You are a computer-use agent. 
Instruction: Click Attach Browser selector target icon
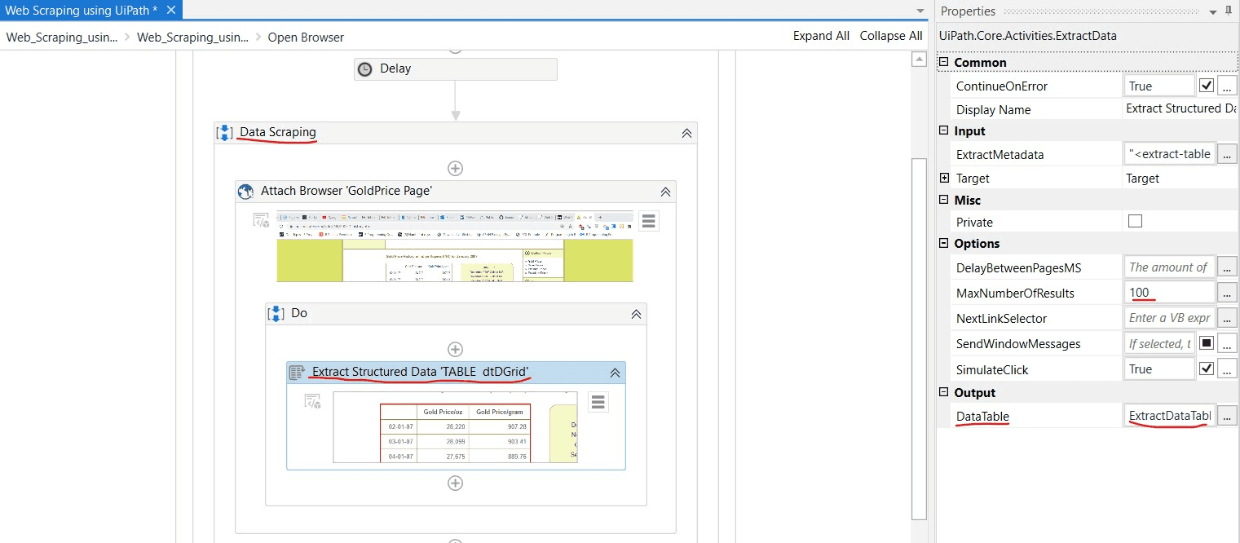261,220
